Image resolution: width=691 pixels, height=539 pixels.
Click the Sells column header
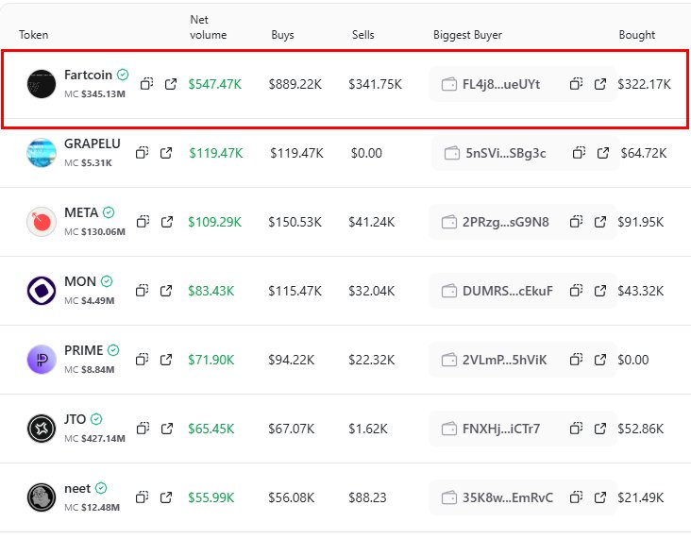[362, 35]
